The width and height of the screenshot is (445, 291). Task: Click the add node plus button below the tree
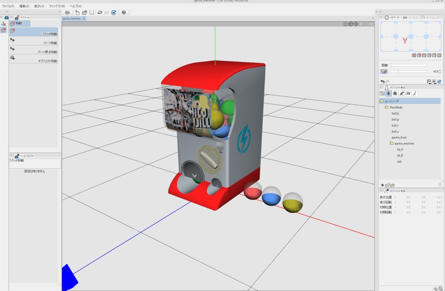click(383, 185)
